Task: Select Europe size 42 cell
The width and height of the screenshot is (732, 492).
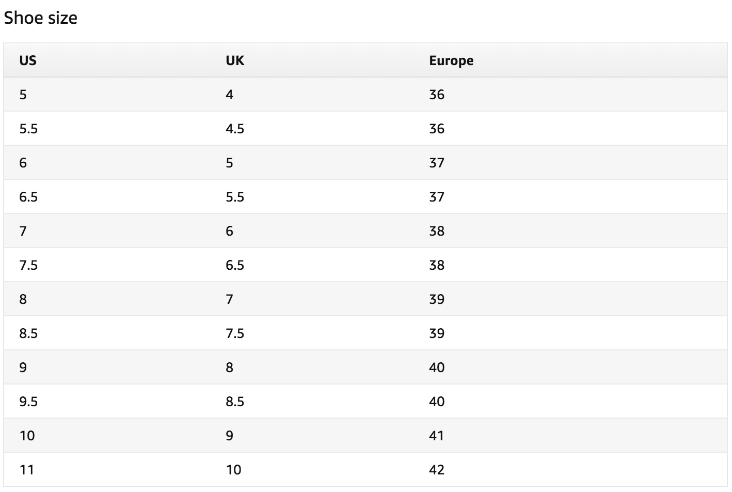Action: (437, 470)
